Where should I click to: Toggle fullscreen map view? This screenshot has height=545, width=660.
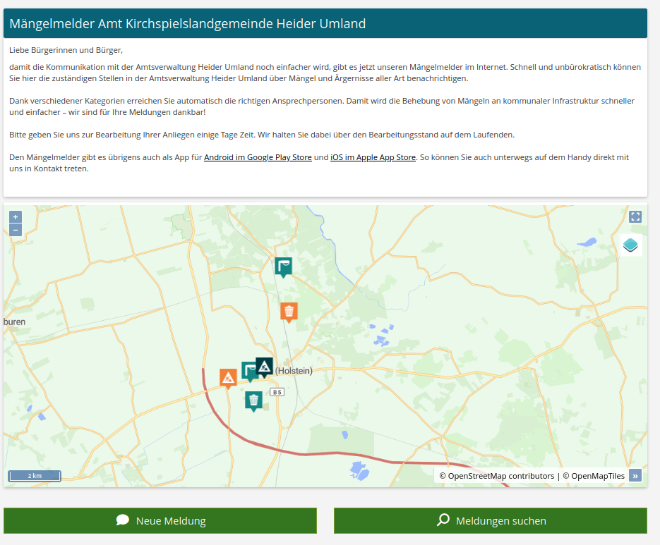point(635,217)
